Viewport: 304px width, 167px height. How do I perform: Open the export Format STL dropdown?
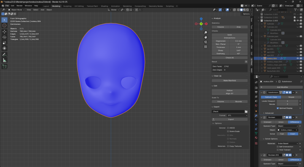click(237, 116)
